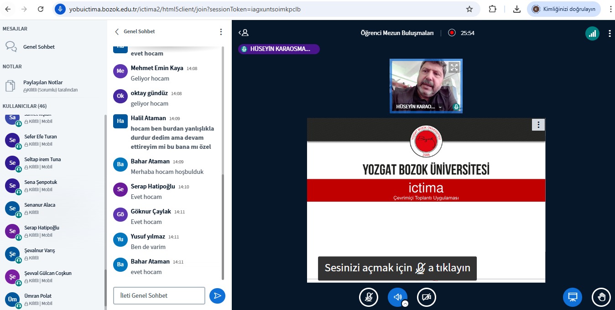Click the "Ben de varim" chat message
Screen dimensions: 615x310
click(x=148, y=247)
